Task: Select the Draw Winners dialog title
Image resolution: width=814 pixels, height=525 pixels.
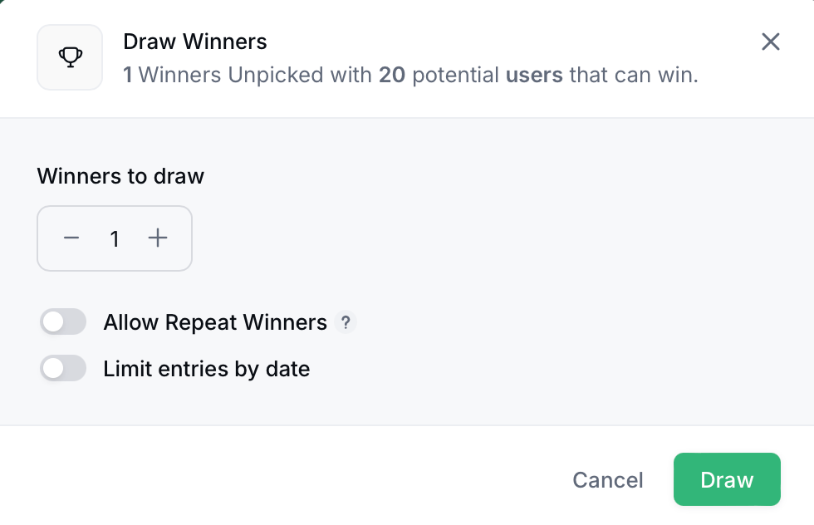Action: (x=195, y=42)
